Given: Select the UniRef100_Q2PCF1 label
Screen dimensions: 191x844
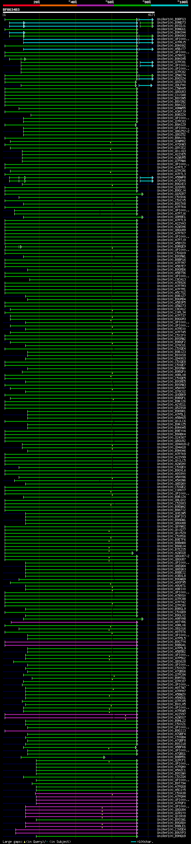Looking at the screenshot, I should pos(171,760).
